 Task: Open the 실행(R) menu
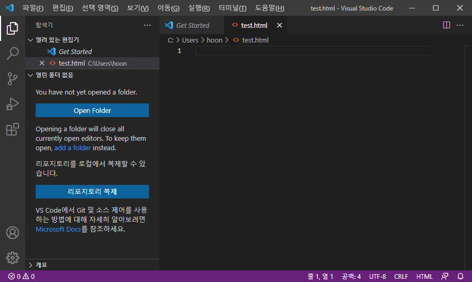click(x=199, y=8)
